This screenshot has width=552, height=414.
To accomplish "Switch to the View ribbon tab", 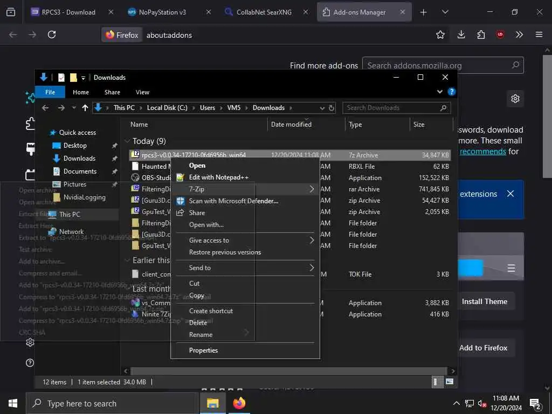I will point(142,92).
